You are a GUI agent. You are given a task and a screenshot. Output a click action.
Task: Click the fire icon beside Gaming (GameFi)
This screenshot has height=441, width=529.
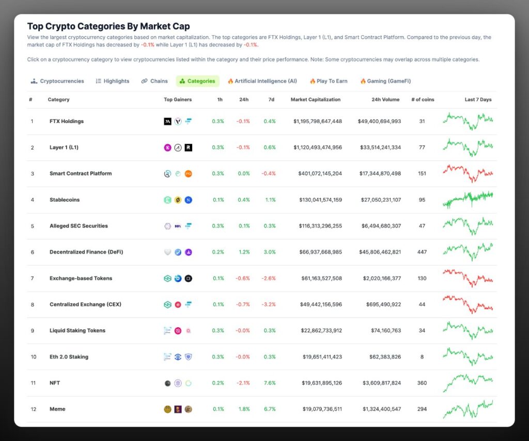(363, 81)
